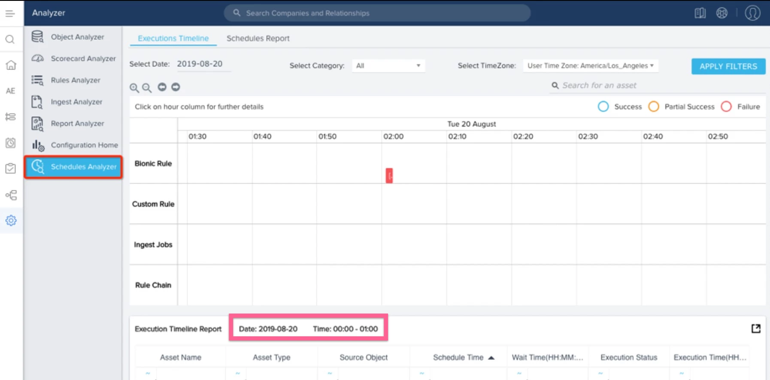Click the Execution Time column header
The width and height of the screenshot is (770, 380).
pos(710,357)
